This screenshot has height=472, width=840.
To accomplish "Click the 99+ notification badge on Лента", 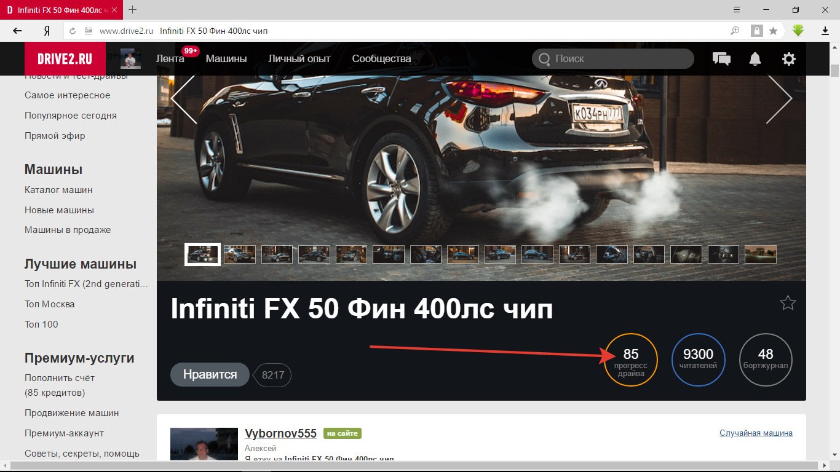I will tap(190, 51).
